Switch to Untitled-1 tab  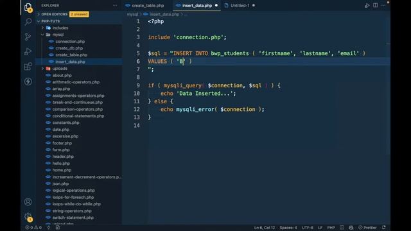(240, 5)
